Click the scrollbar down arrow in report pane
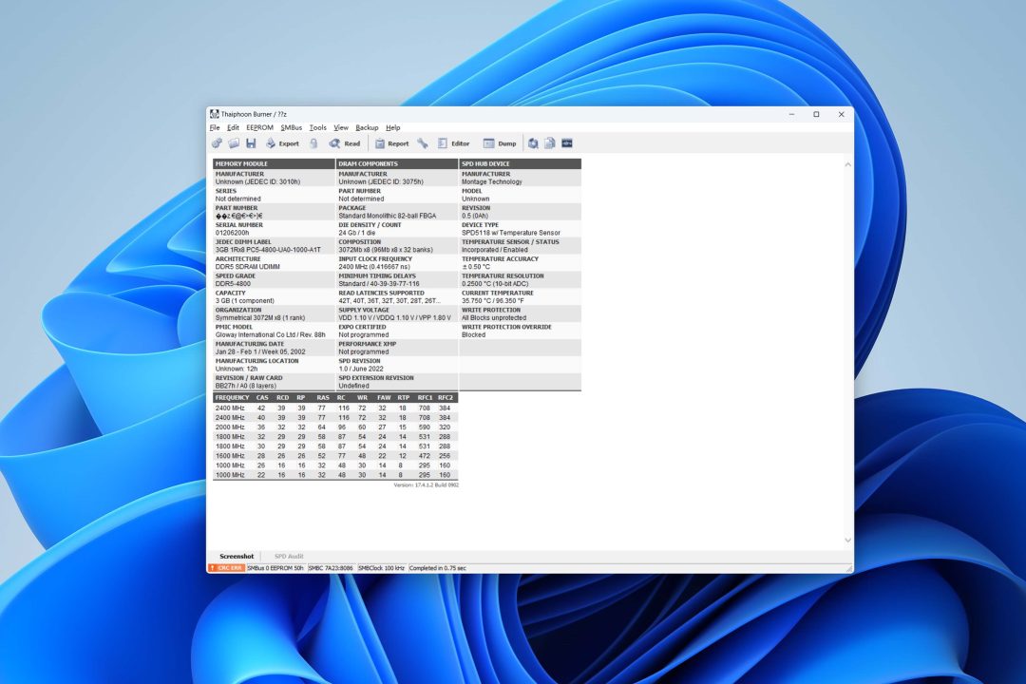This screenshot has width=1026, height=684. 847,541
